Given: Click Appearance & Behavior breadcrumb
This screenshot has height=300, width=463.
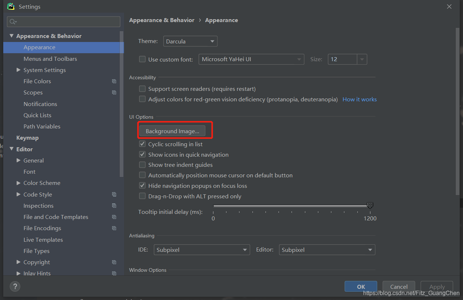Looking at the screenshot, I should click(162, 20).
